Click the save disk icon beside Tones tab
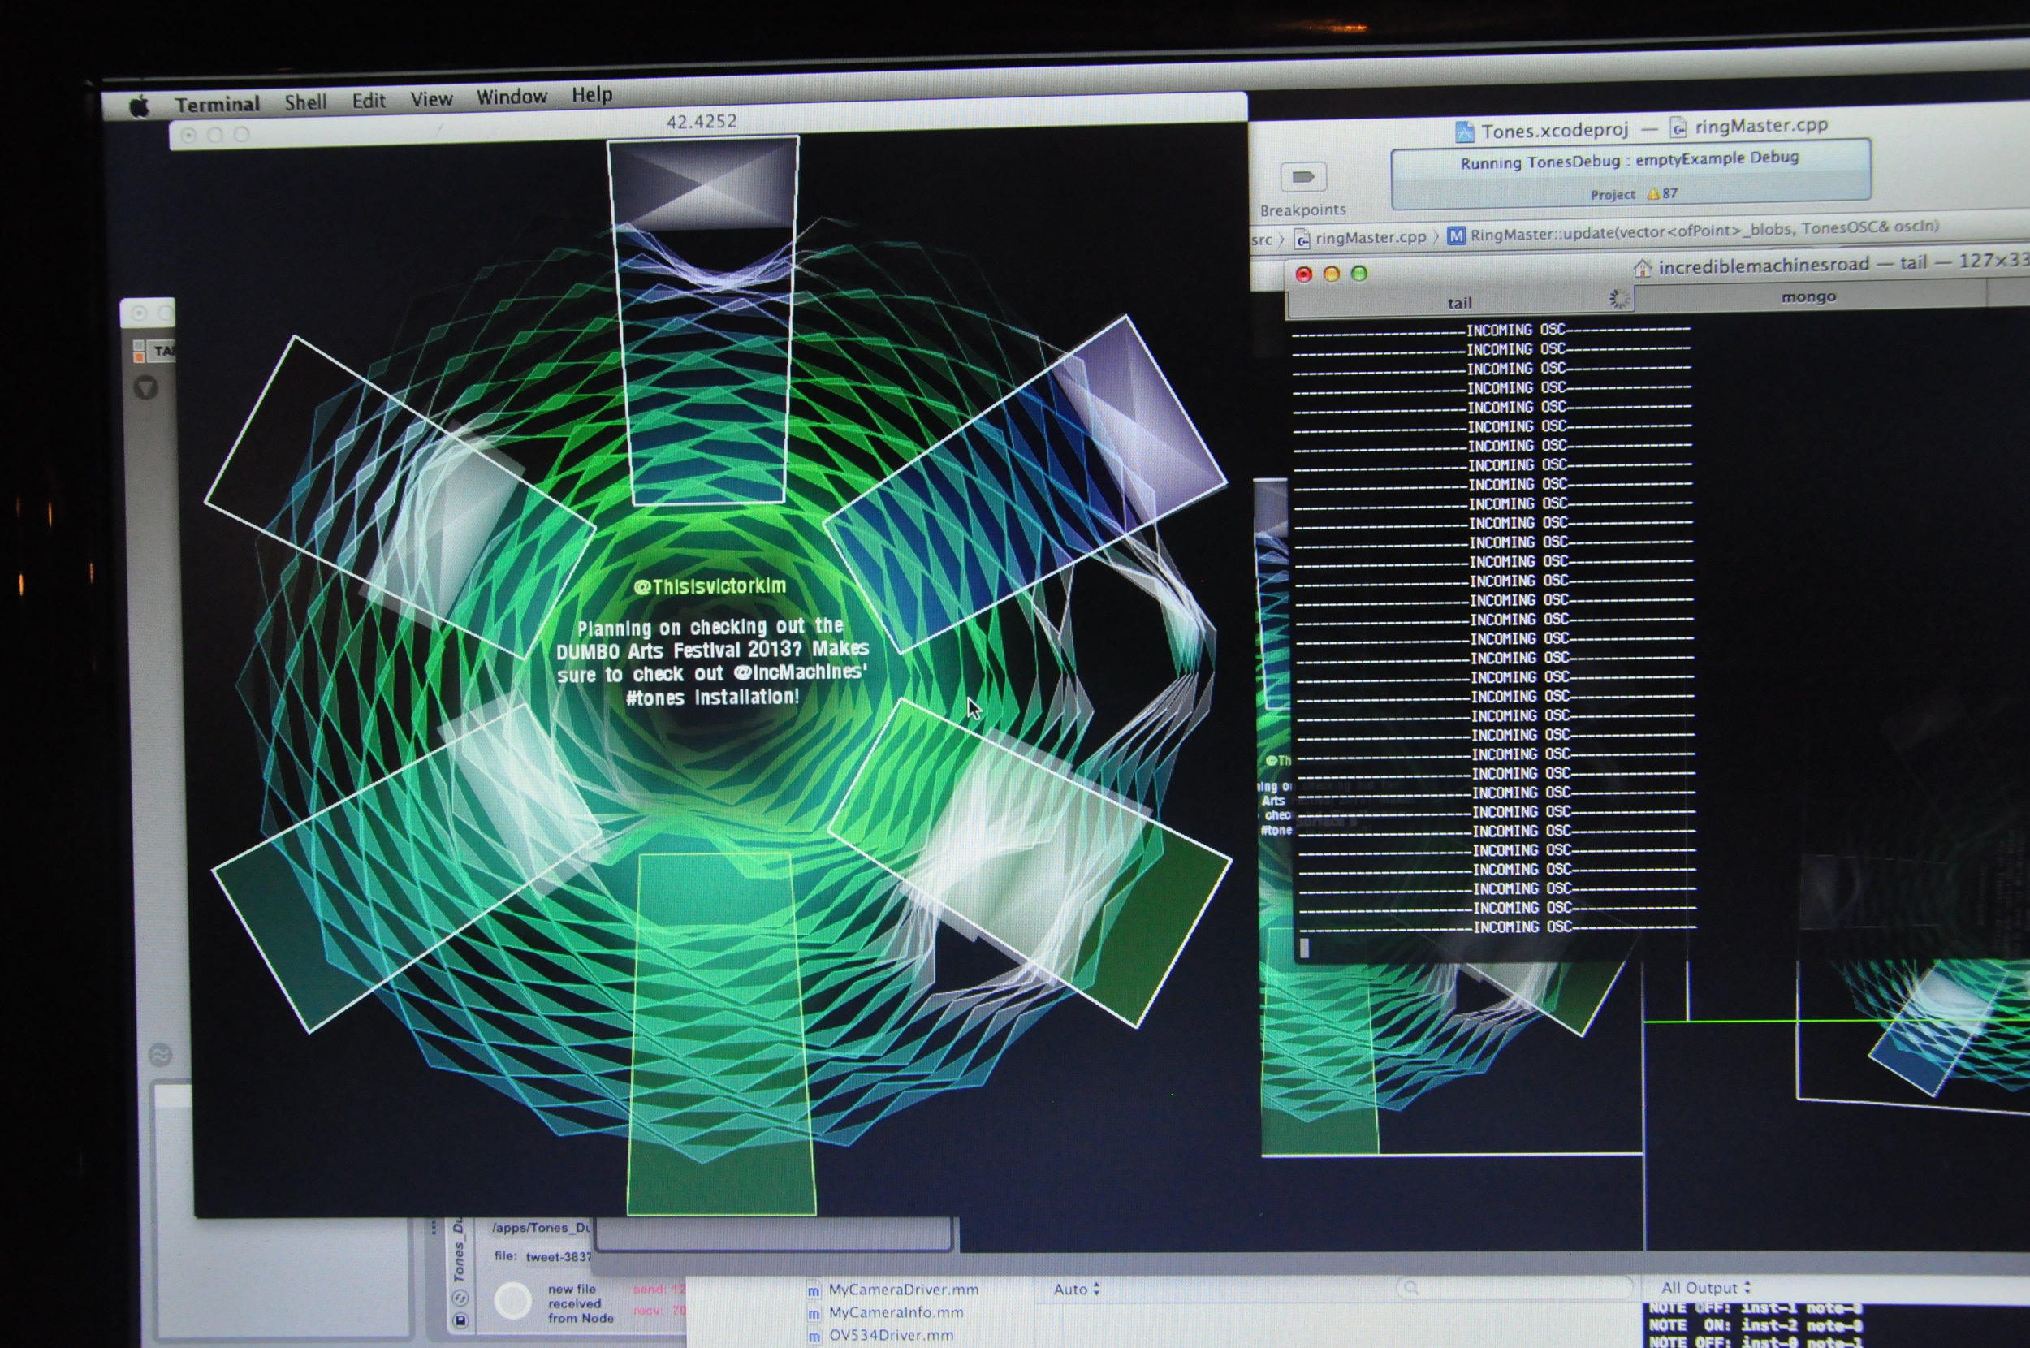The width and height of the screenshot is (2030, 1348). [x=460, y=1320]
